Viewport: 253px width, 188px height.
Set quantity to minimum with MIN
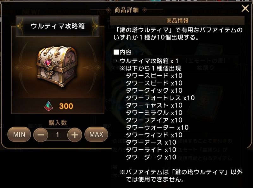tap(19, 135)
